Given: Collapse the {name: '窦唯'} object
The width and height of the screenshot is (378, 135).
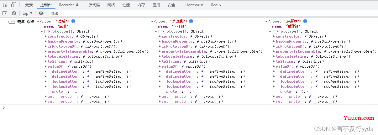Looking at the screenshot, I should [x=38, y=21].
